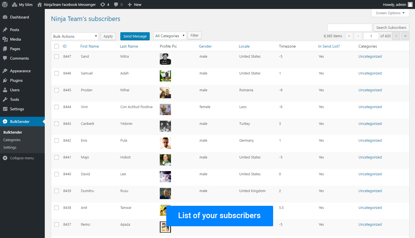Expand Screen Options panel

point(390,13)
